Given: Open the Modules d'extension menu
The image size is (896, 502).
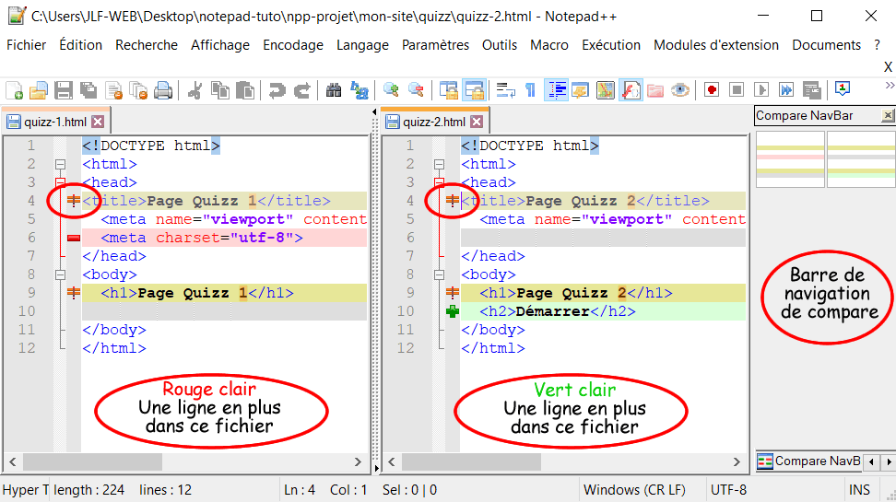Looking at the screenshot, I should 716,45.
